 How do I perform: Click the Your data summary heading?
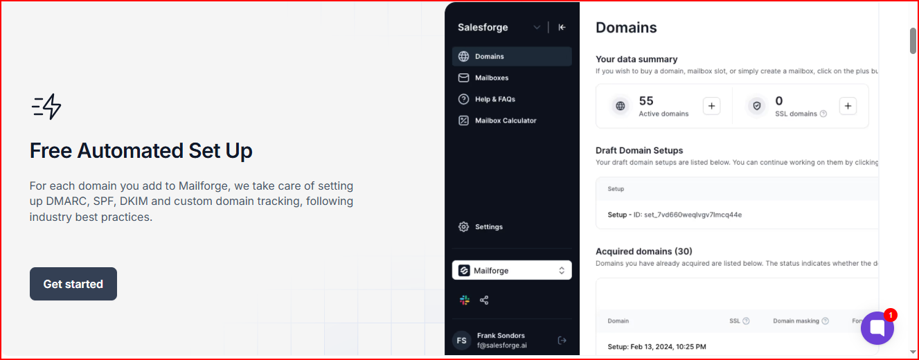636,60
